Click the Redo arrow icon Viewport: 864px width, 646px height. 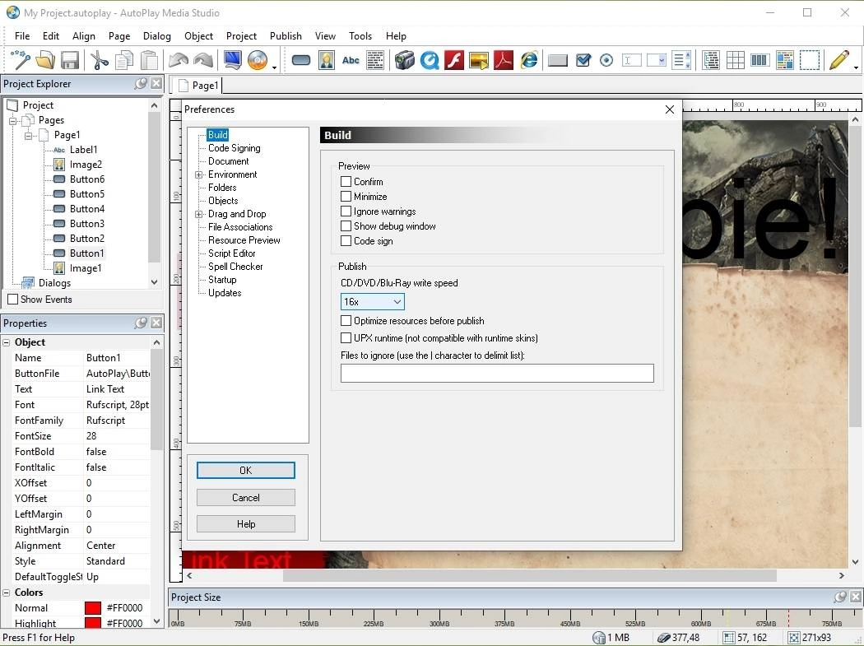(203, 60)
